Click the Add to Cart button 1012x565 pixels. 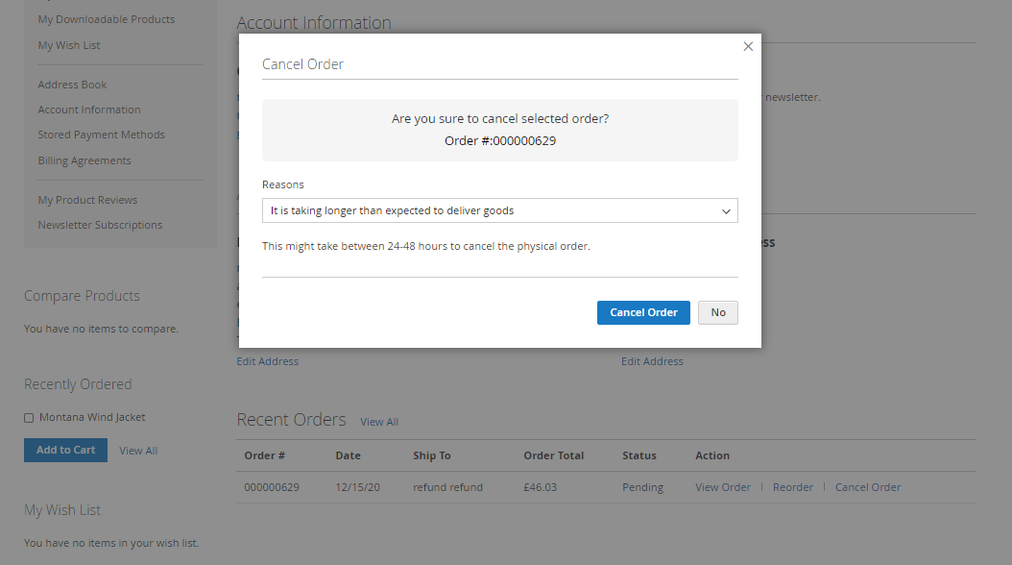pos(65,450)
